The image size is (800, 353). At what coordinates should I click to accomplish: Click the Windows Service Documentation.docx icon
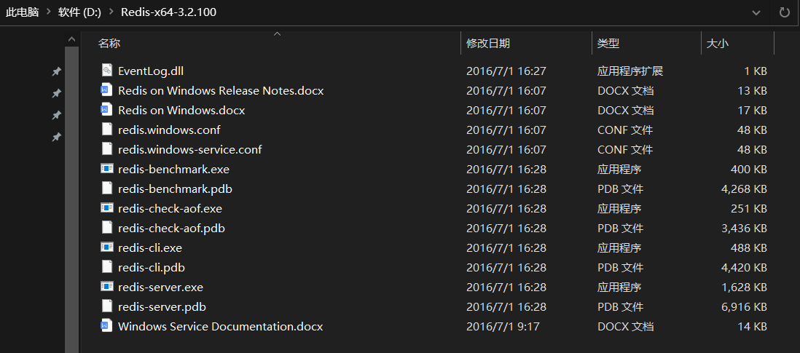[107, 326]
